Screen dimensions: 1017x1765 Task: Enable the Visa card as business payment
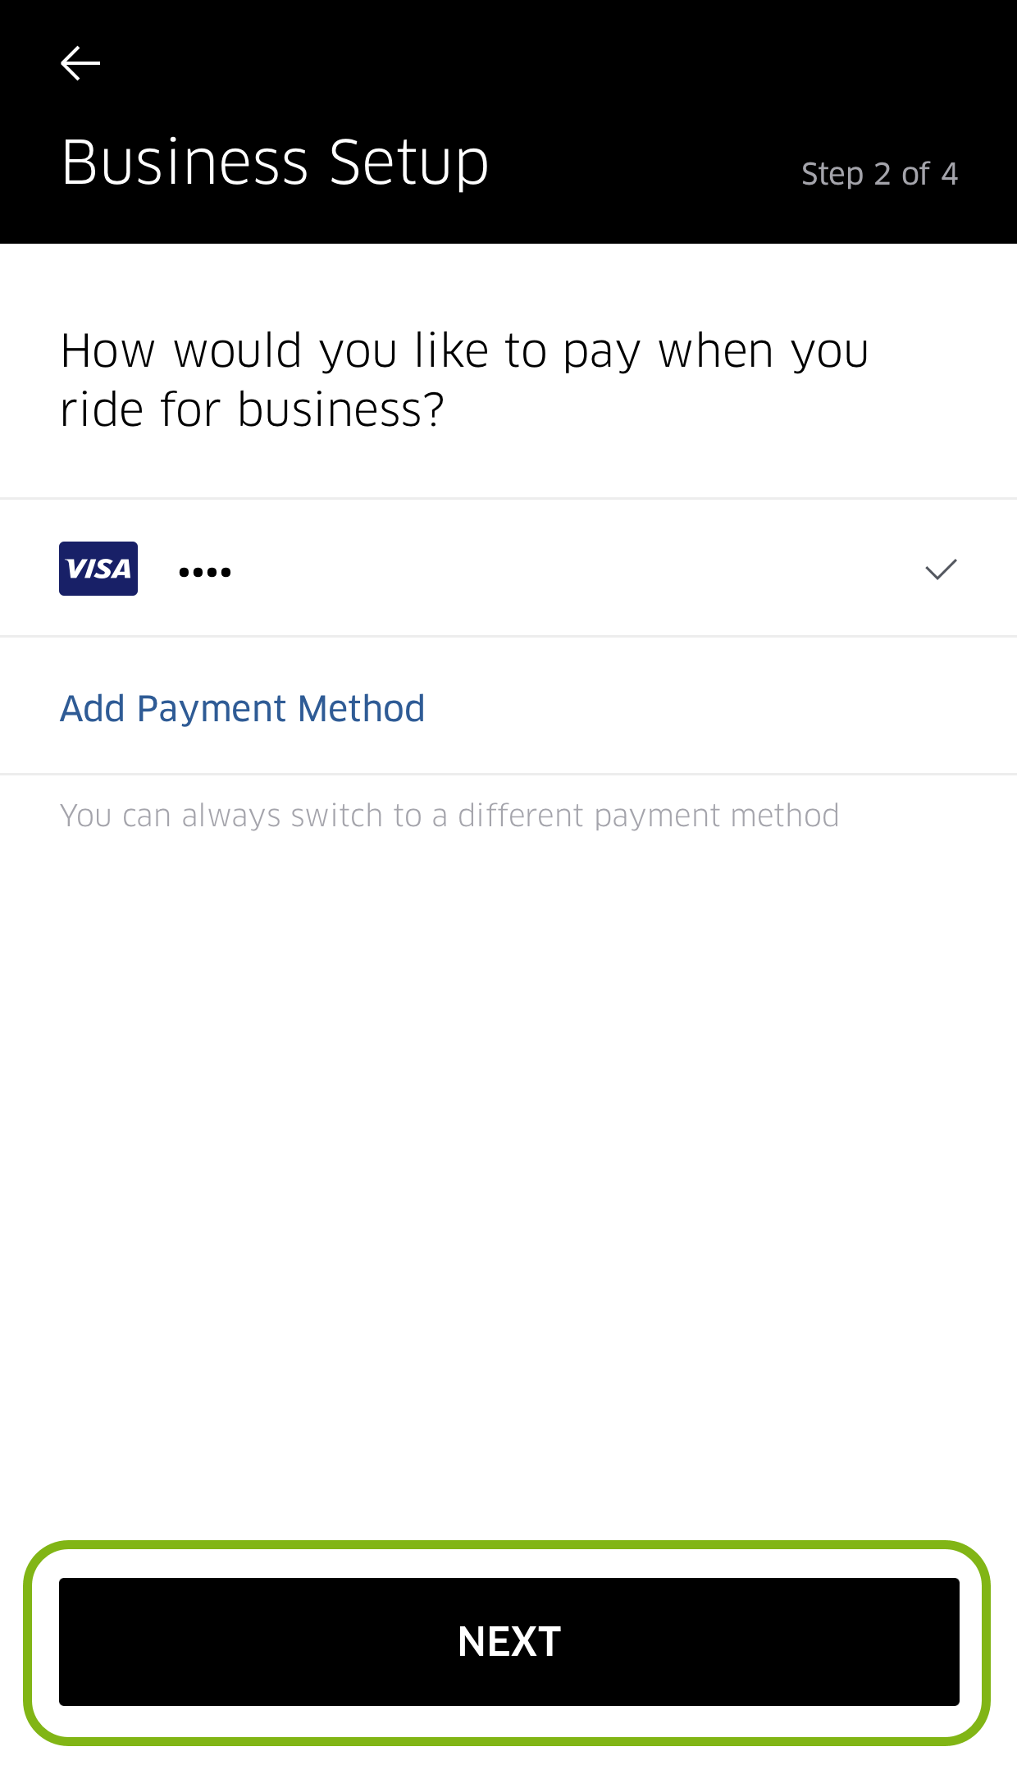click(508, 569)
